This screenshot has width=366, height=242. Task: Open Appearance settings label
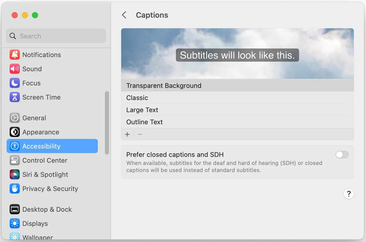[x=41, y=132]
